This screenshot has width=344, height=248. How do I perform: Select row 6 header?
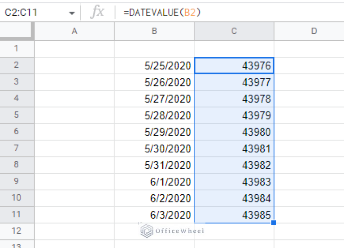coord(17,132)
